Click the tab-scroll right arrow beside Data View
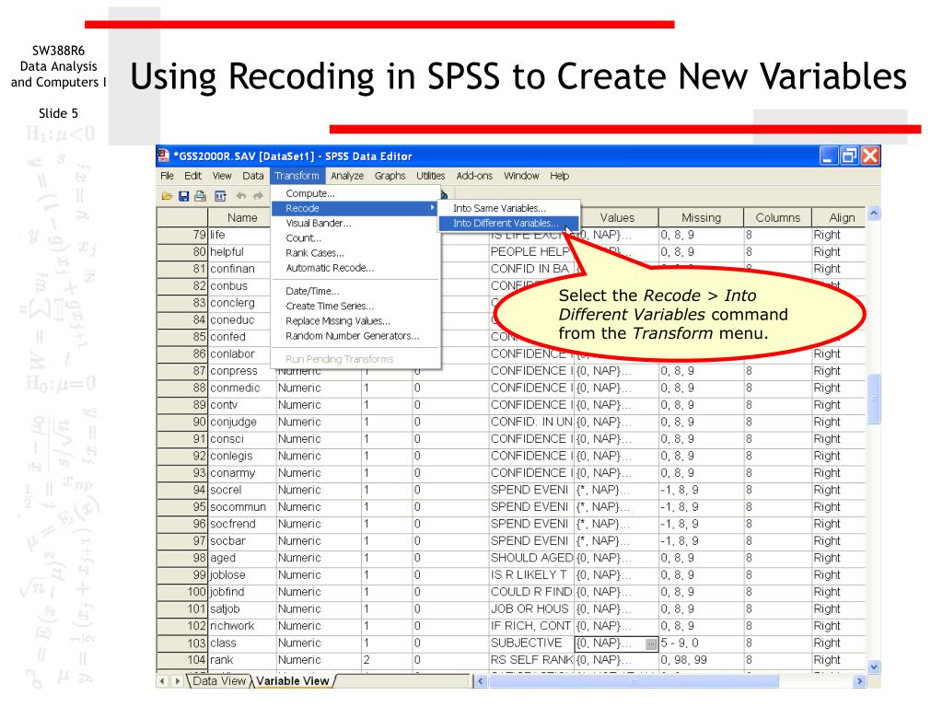 pyautogui.click(x=177, y=681)
